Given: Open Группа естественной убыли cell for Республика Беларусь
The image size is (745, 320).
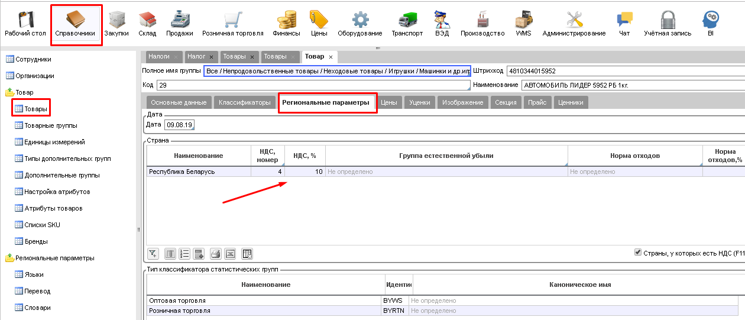Looking at the screenshot, I should [x=446, y=172].
